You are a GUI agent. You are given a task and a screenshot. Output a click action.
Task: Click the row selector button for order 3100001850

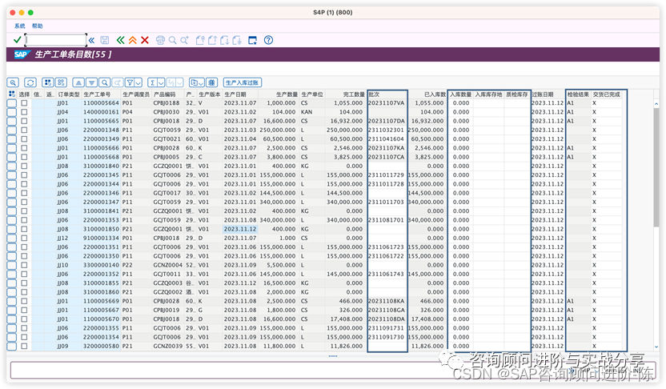tap(11, 229)
